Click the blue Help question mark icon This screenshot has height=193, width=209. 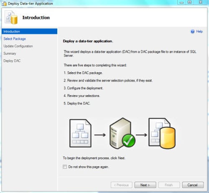tap(192, 31)
